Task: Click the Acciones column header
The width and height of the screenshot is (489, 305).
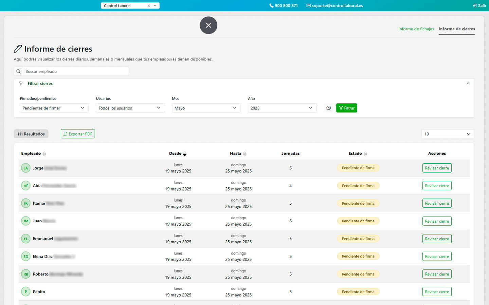Action: pyautogui.click(x=437, y=154)
